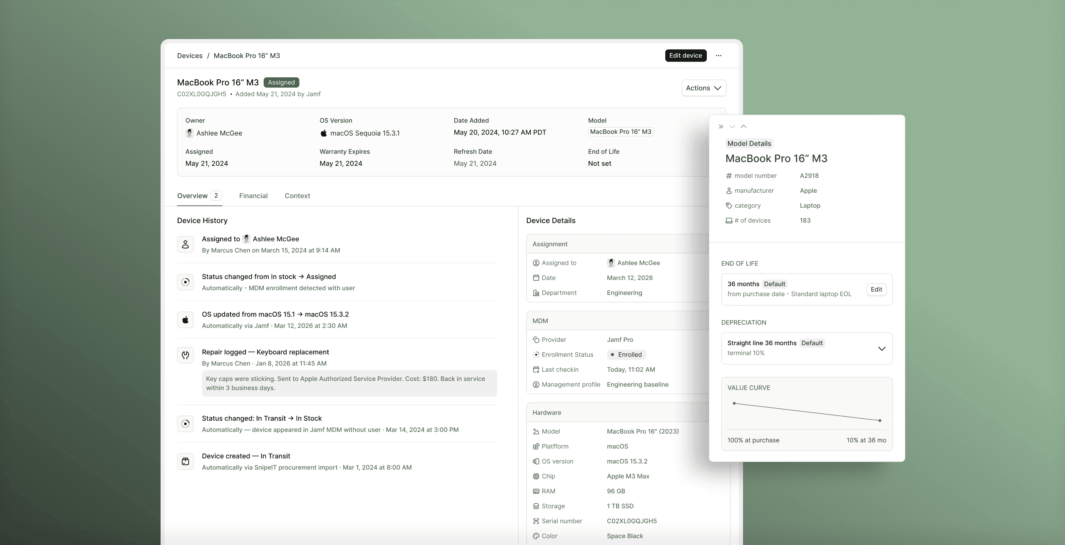Viewport: 1065px width, 545px height.
Task: Click the End of Life 'Not set' value
Action: tap(599, 164)
